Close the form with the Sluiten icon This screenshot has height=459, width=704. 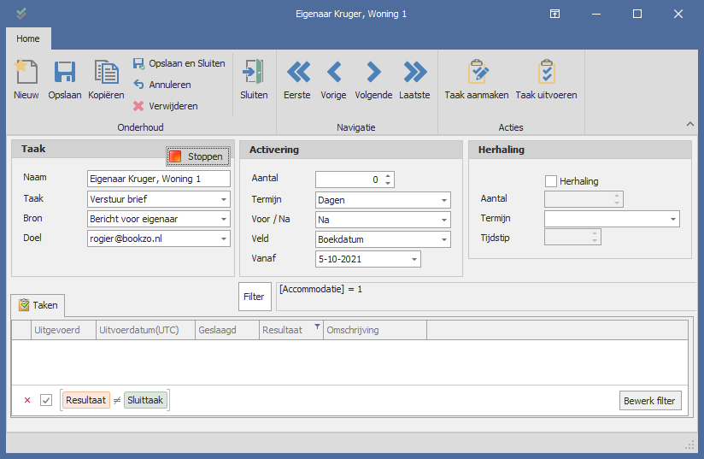[254, 72]
